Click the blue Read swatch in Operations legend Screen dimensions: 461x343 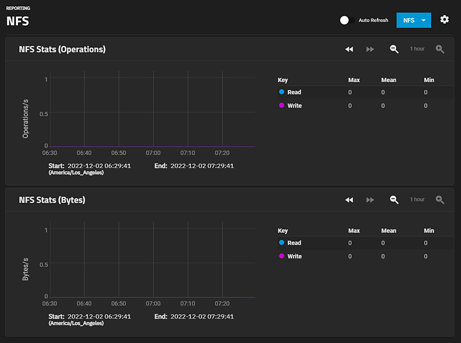[281, 92]
